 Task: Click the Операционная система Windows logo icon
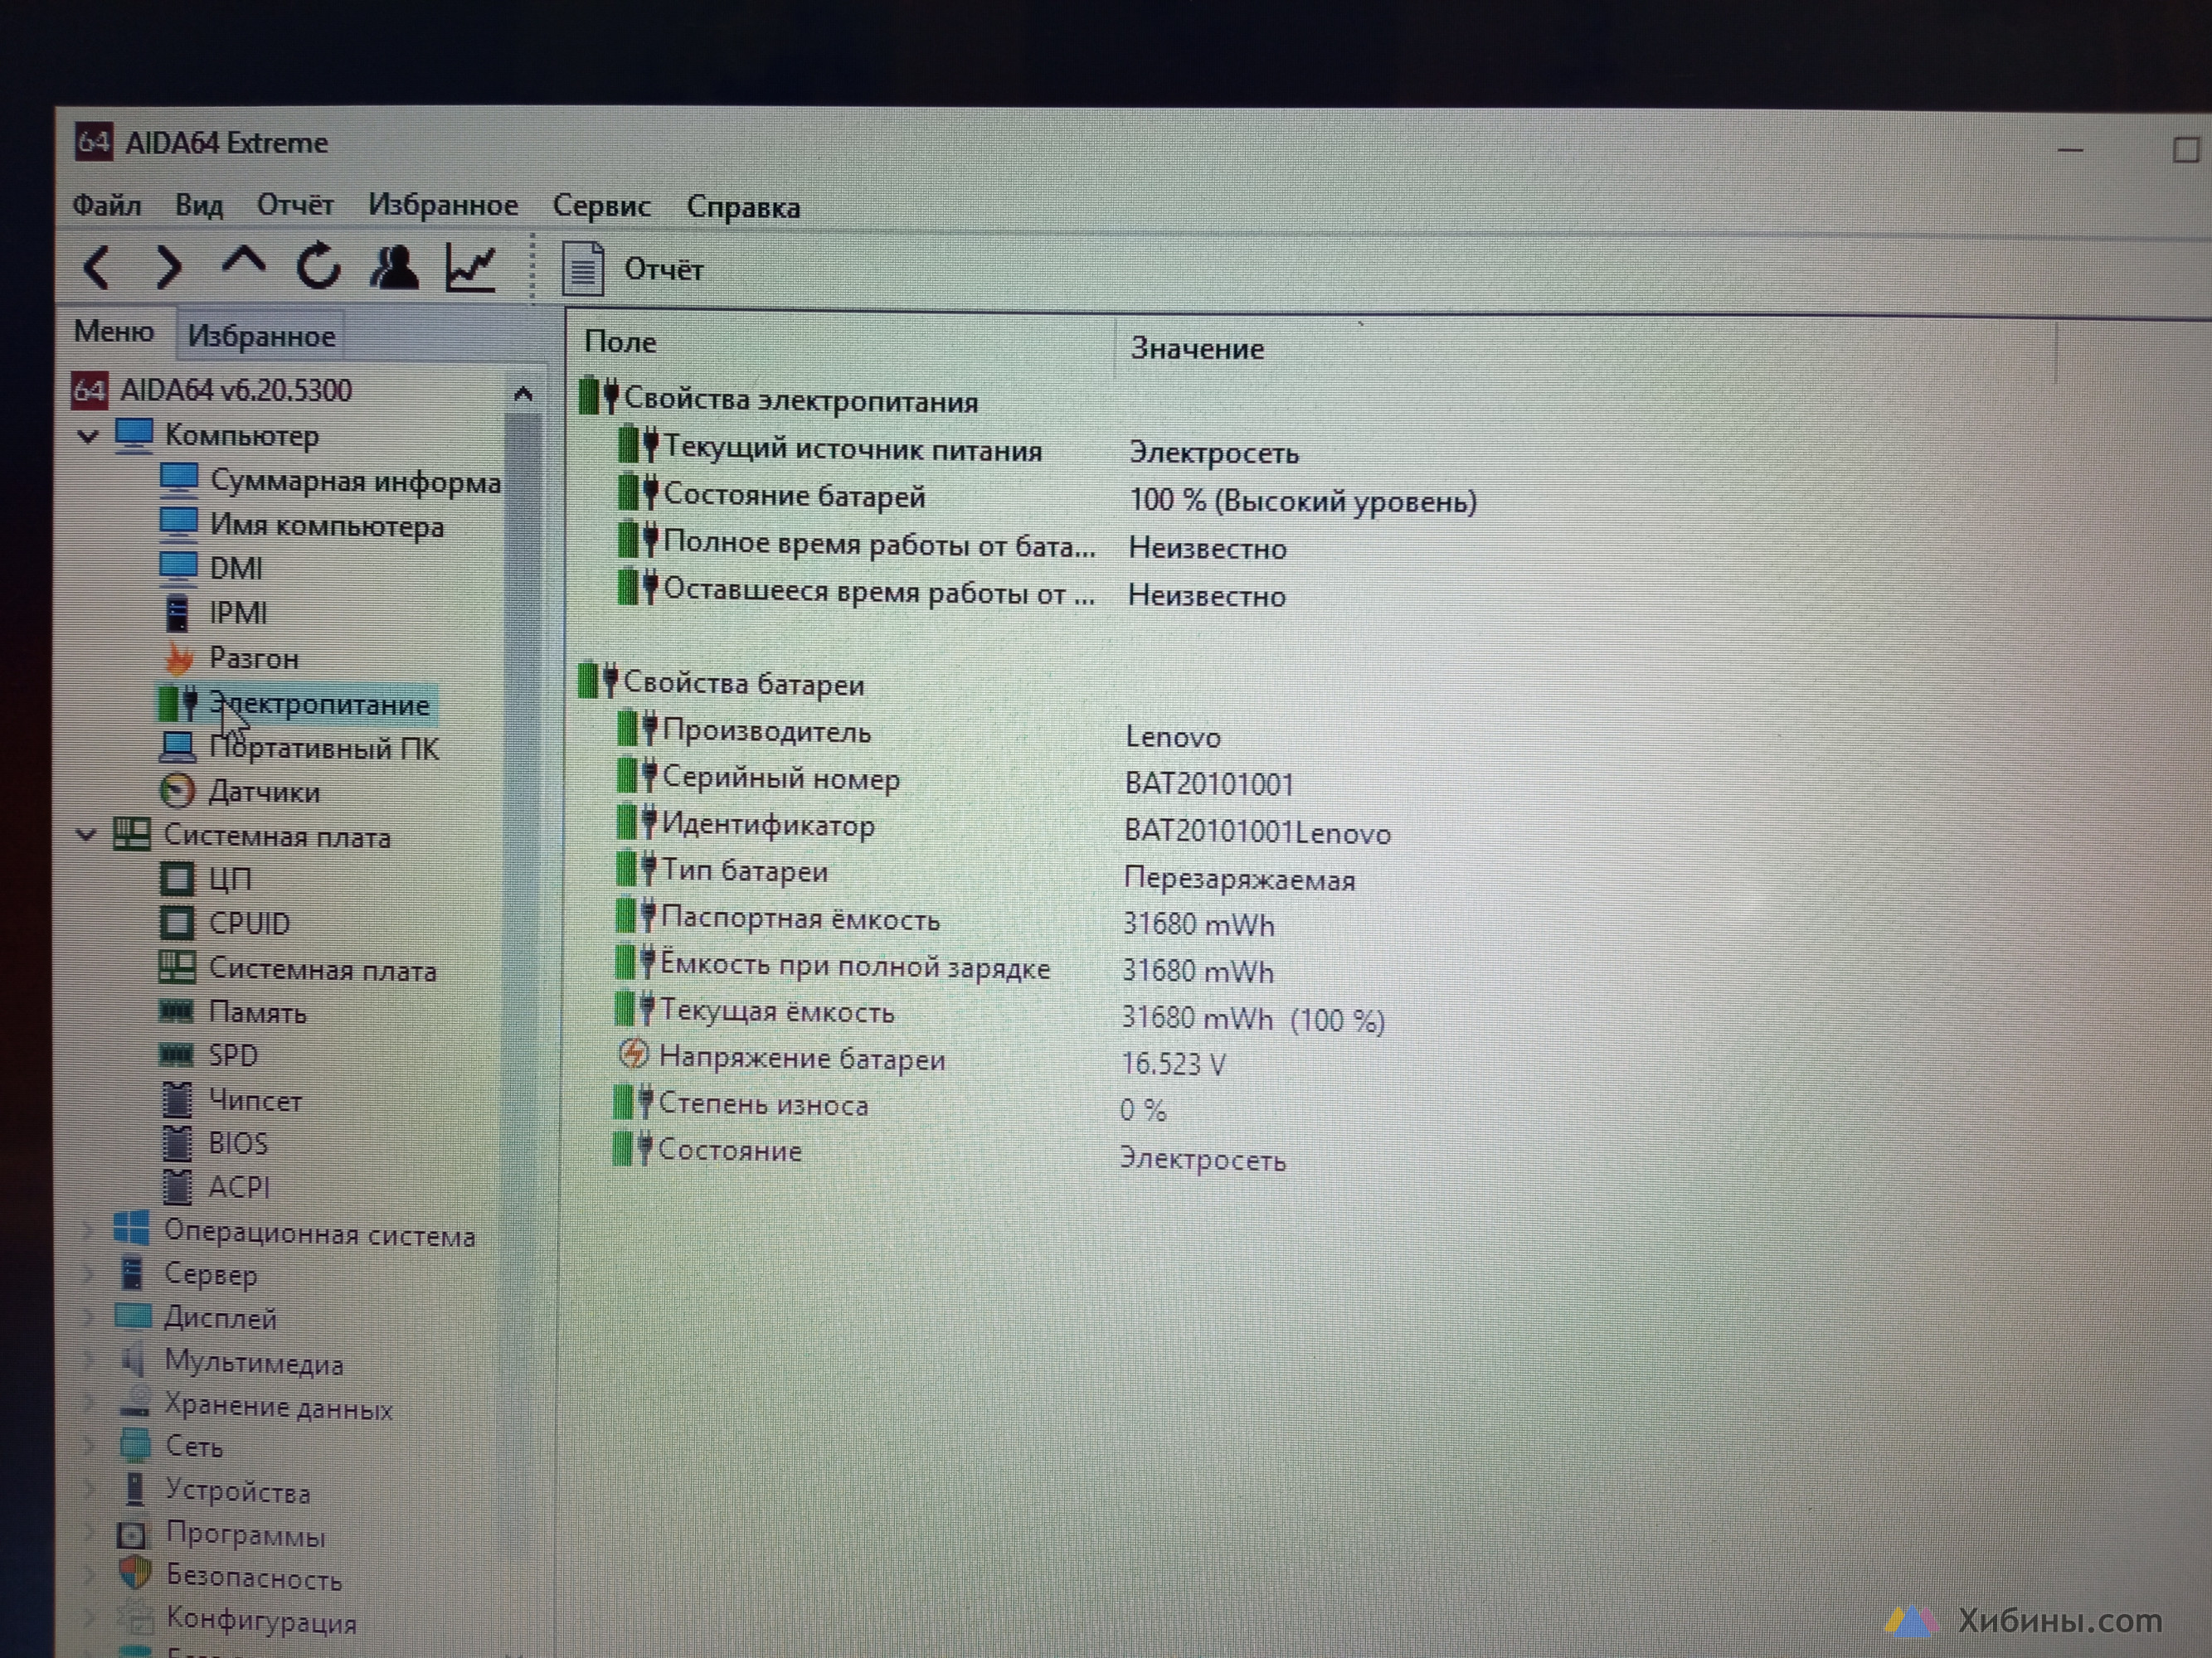tap(131, 1229)
